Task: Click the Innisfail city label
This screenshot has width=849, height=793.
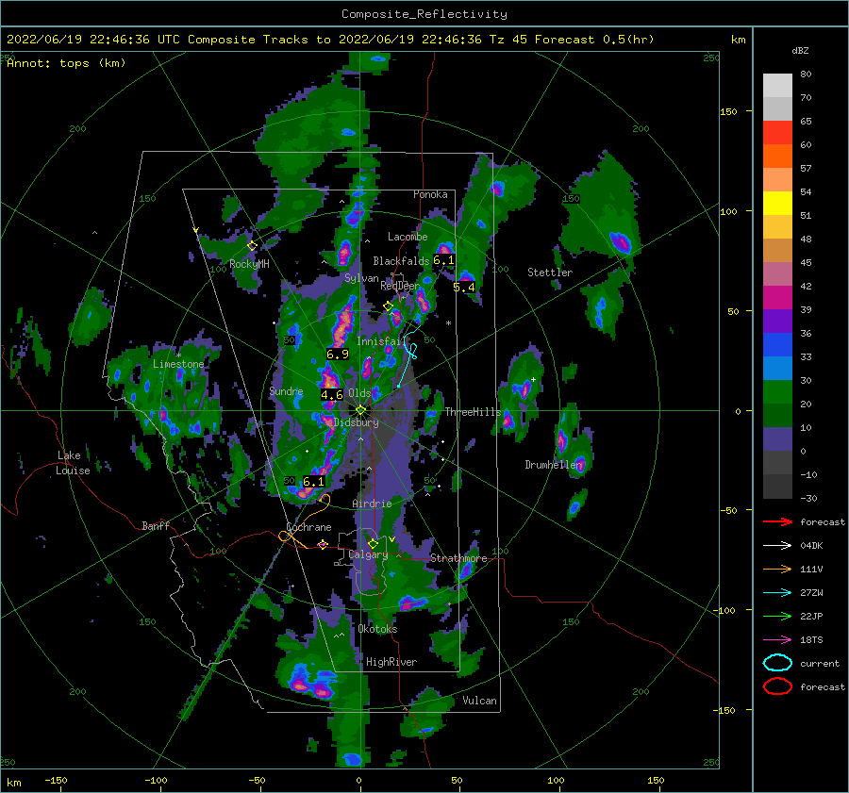Action: click(x=380, y=341)
